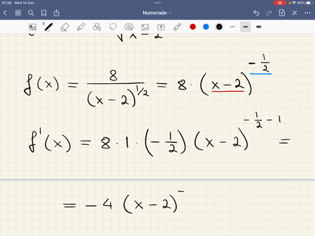Select the Image insert tool

coord(145,27)
